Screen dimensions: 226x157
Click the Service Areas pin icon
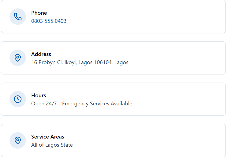click(18, 140)
